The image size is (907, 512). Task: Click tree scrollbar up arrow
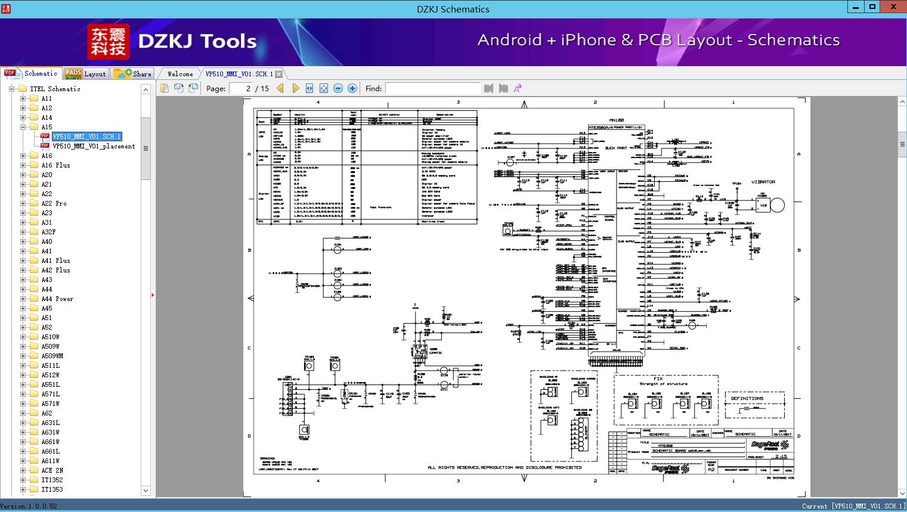click(146, 89)
